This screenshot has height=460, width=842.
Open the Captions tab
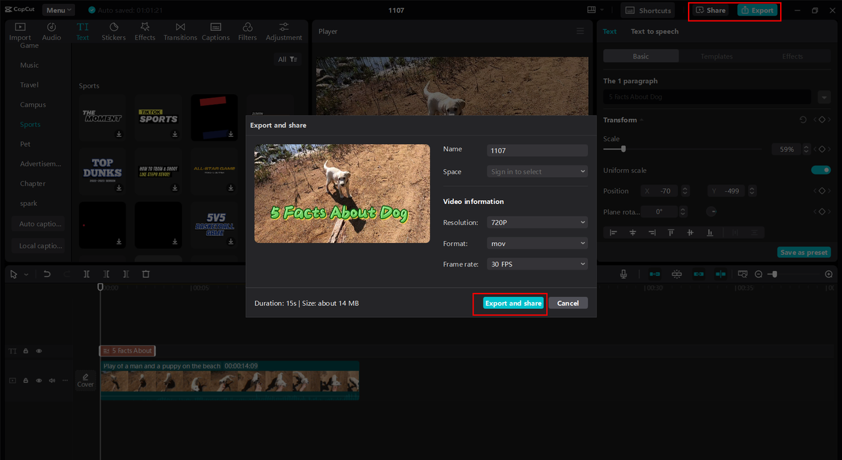(216, 32)
